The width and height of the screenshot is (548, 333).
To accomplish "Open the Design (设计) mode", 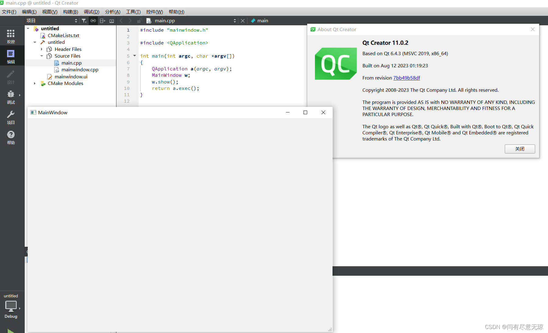I will [11, 77].
